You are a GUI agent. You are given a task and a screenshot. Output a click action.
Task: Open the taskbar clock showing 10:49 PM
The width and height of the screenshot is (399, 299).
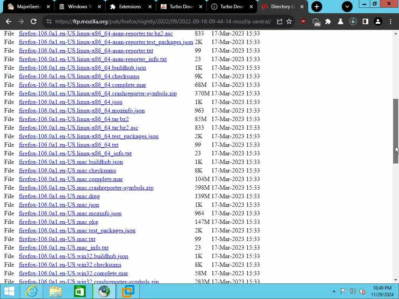point(382,291)
